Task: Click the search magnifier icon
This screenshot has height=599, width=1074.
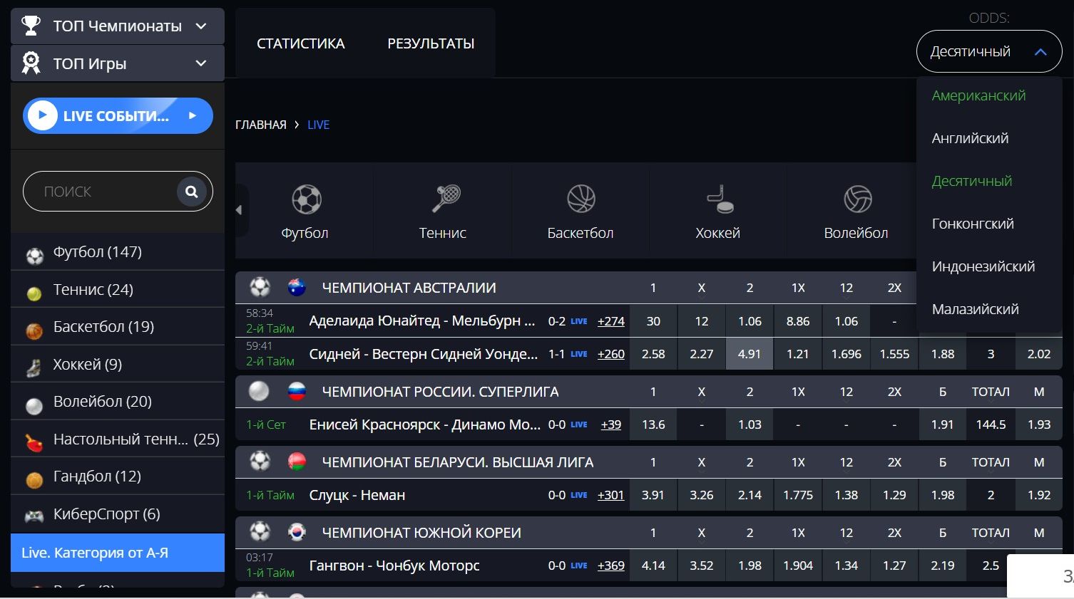Action: point(192,192)
